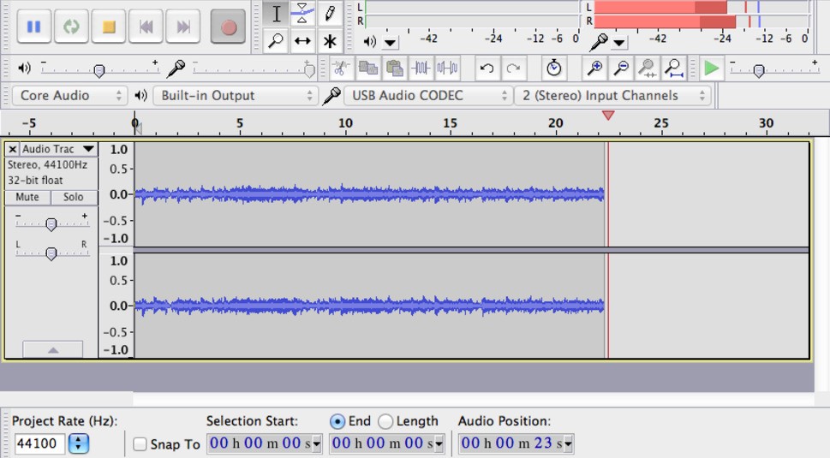Mute the Audio Track
The height and width of the screenshot is (458, 830).
(27, 197)
